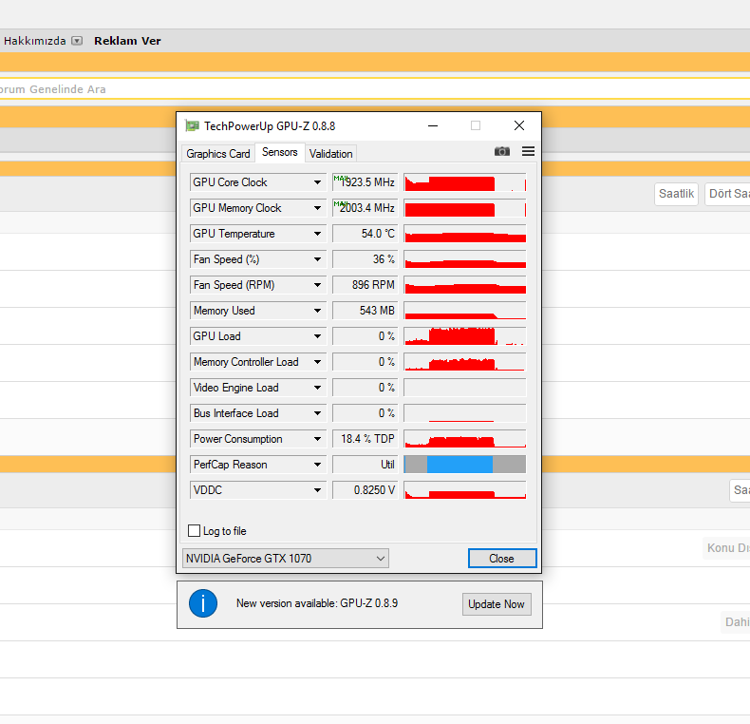Open Video Engine Load sensor dropdown

317,388
